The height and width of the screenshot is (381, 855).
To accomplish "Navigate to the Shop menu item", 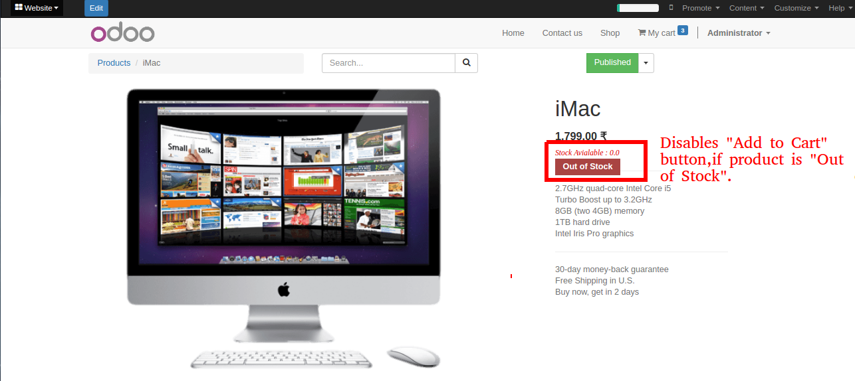I will [x=610, y=33].
